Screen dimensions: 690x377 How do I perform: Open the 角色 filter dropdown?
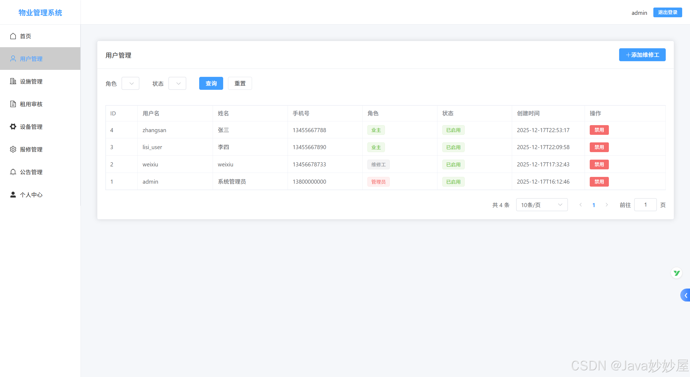coord(130,84)
